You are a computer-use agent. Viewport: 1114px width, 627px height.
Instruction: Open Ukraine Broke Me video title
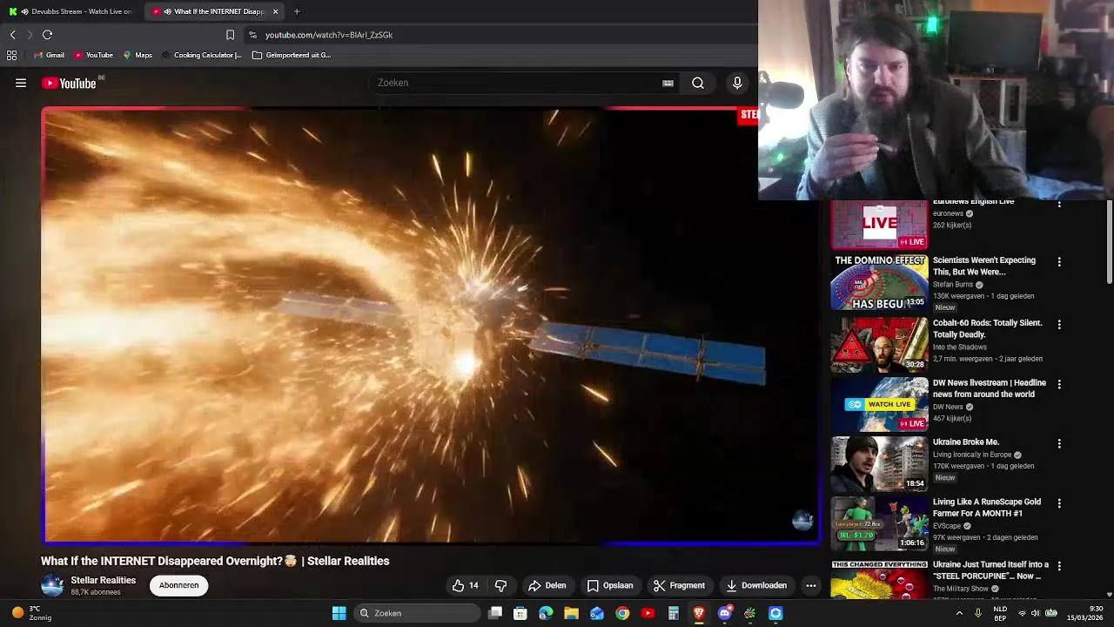[x=966, y=442]
